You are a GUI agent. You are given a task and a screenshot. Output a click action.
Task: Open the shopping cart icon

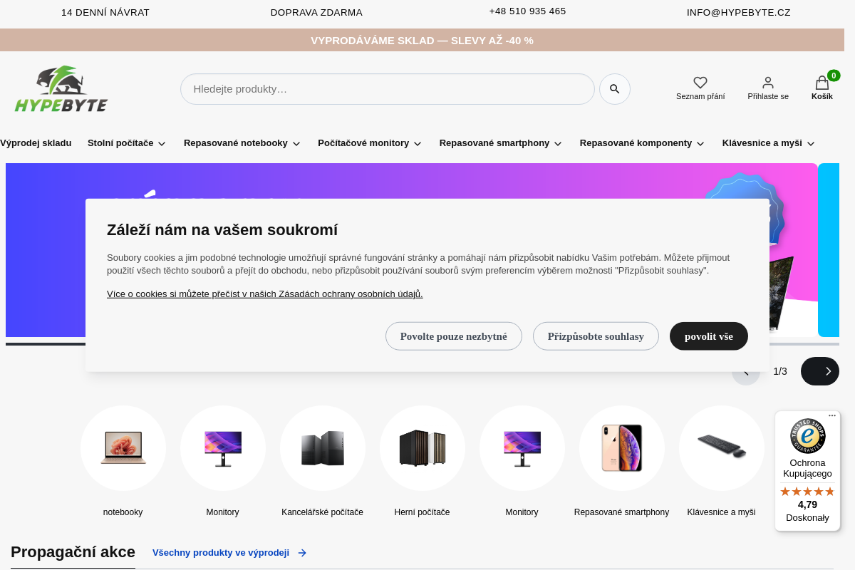[x=822, y=83]
